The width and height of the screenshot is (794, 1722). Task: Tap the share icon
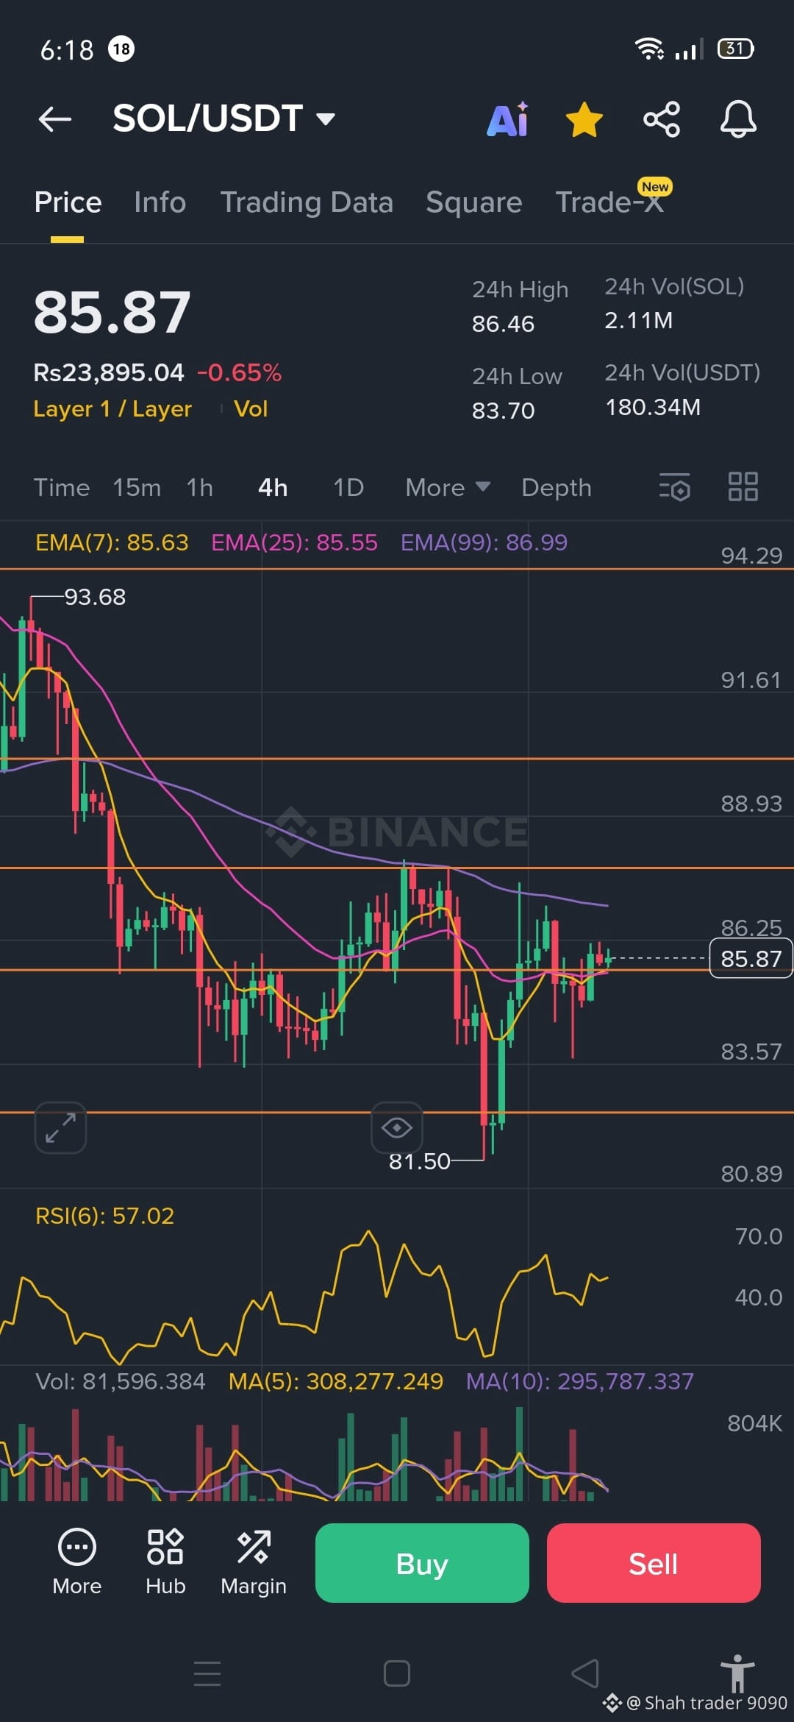(x=662, y=119)
